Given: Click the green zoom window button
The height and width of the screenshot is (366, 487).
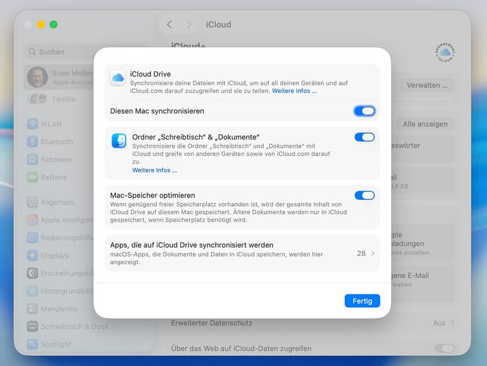Looking at the screenshot, I should [53, 24].
